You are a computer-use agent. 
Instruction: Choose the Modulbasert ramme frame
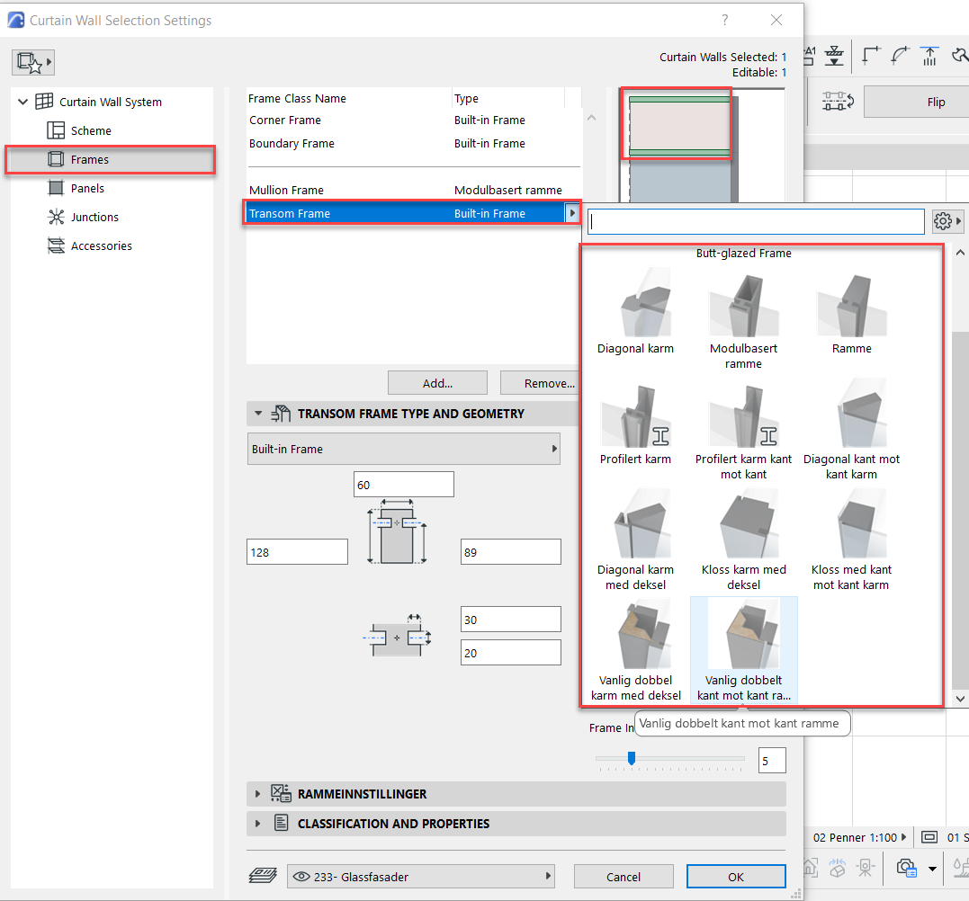pyautogui.click(x=743, y=320)
